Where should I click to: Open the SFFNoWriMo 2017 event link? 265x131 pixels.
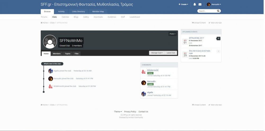(196, 38)
